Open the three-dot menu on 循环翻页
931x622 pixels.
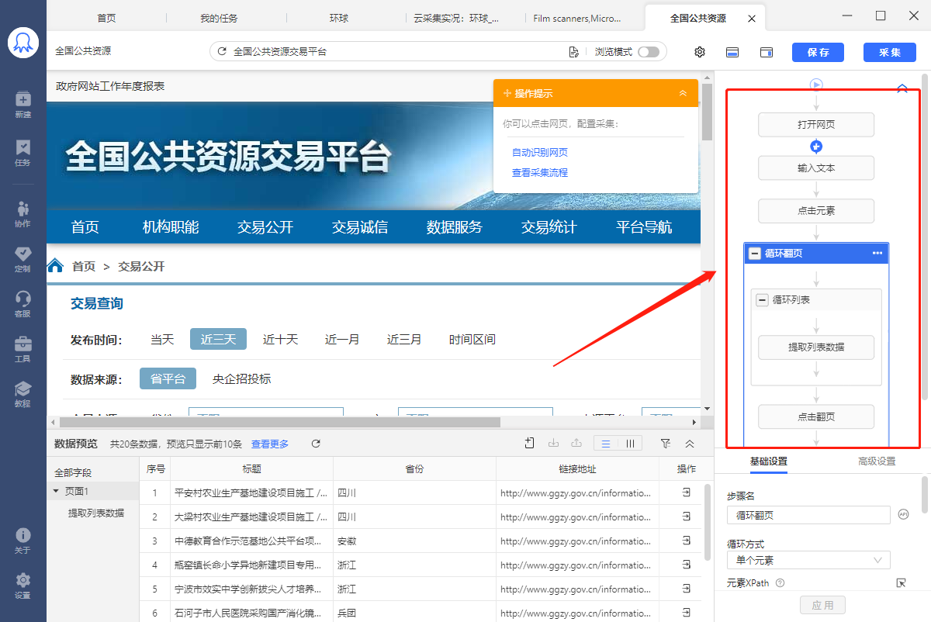click(x=877, y=253)
